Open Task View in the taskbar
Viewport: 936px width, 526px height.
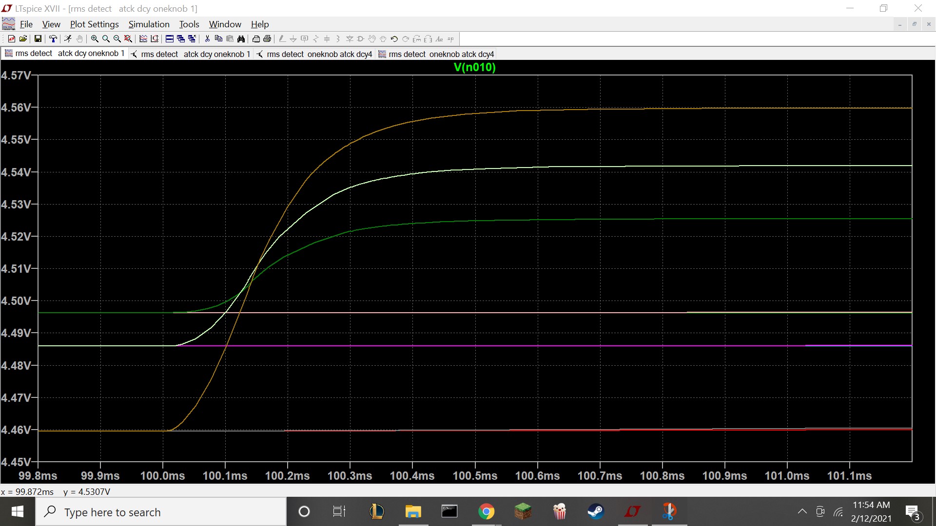339,512
